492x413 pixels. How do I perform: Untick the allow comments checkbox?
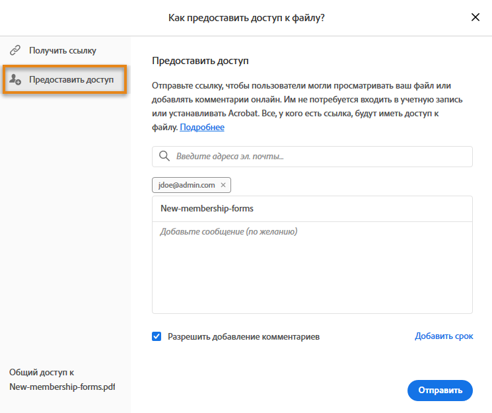click(x=157, y=336)
